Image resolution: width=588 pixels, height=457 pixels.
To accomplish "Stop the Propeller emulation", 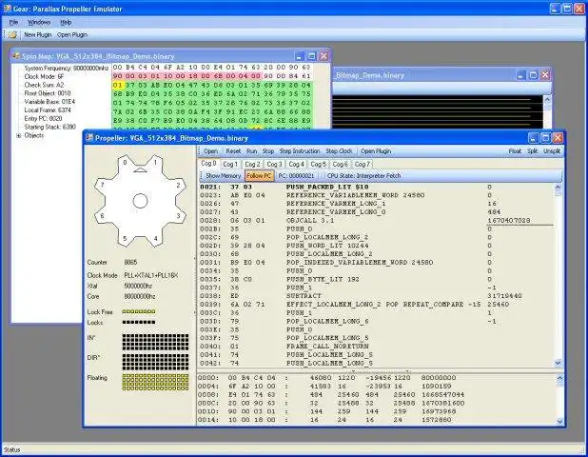I will [x=267, y=150].
